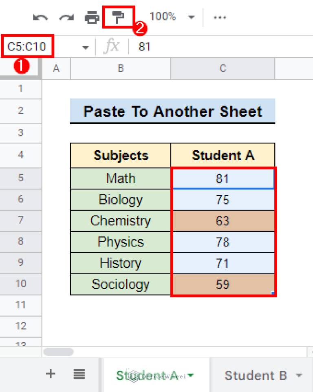
Task: Select the Paint format tool
Action: pos(118,16)
